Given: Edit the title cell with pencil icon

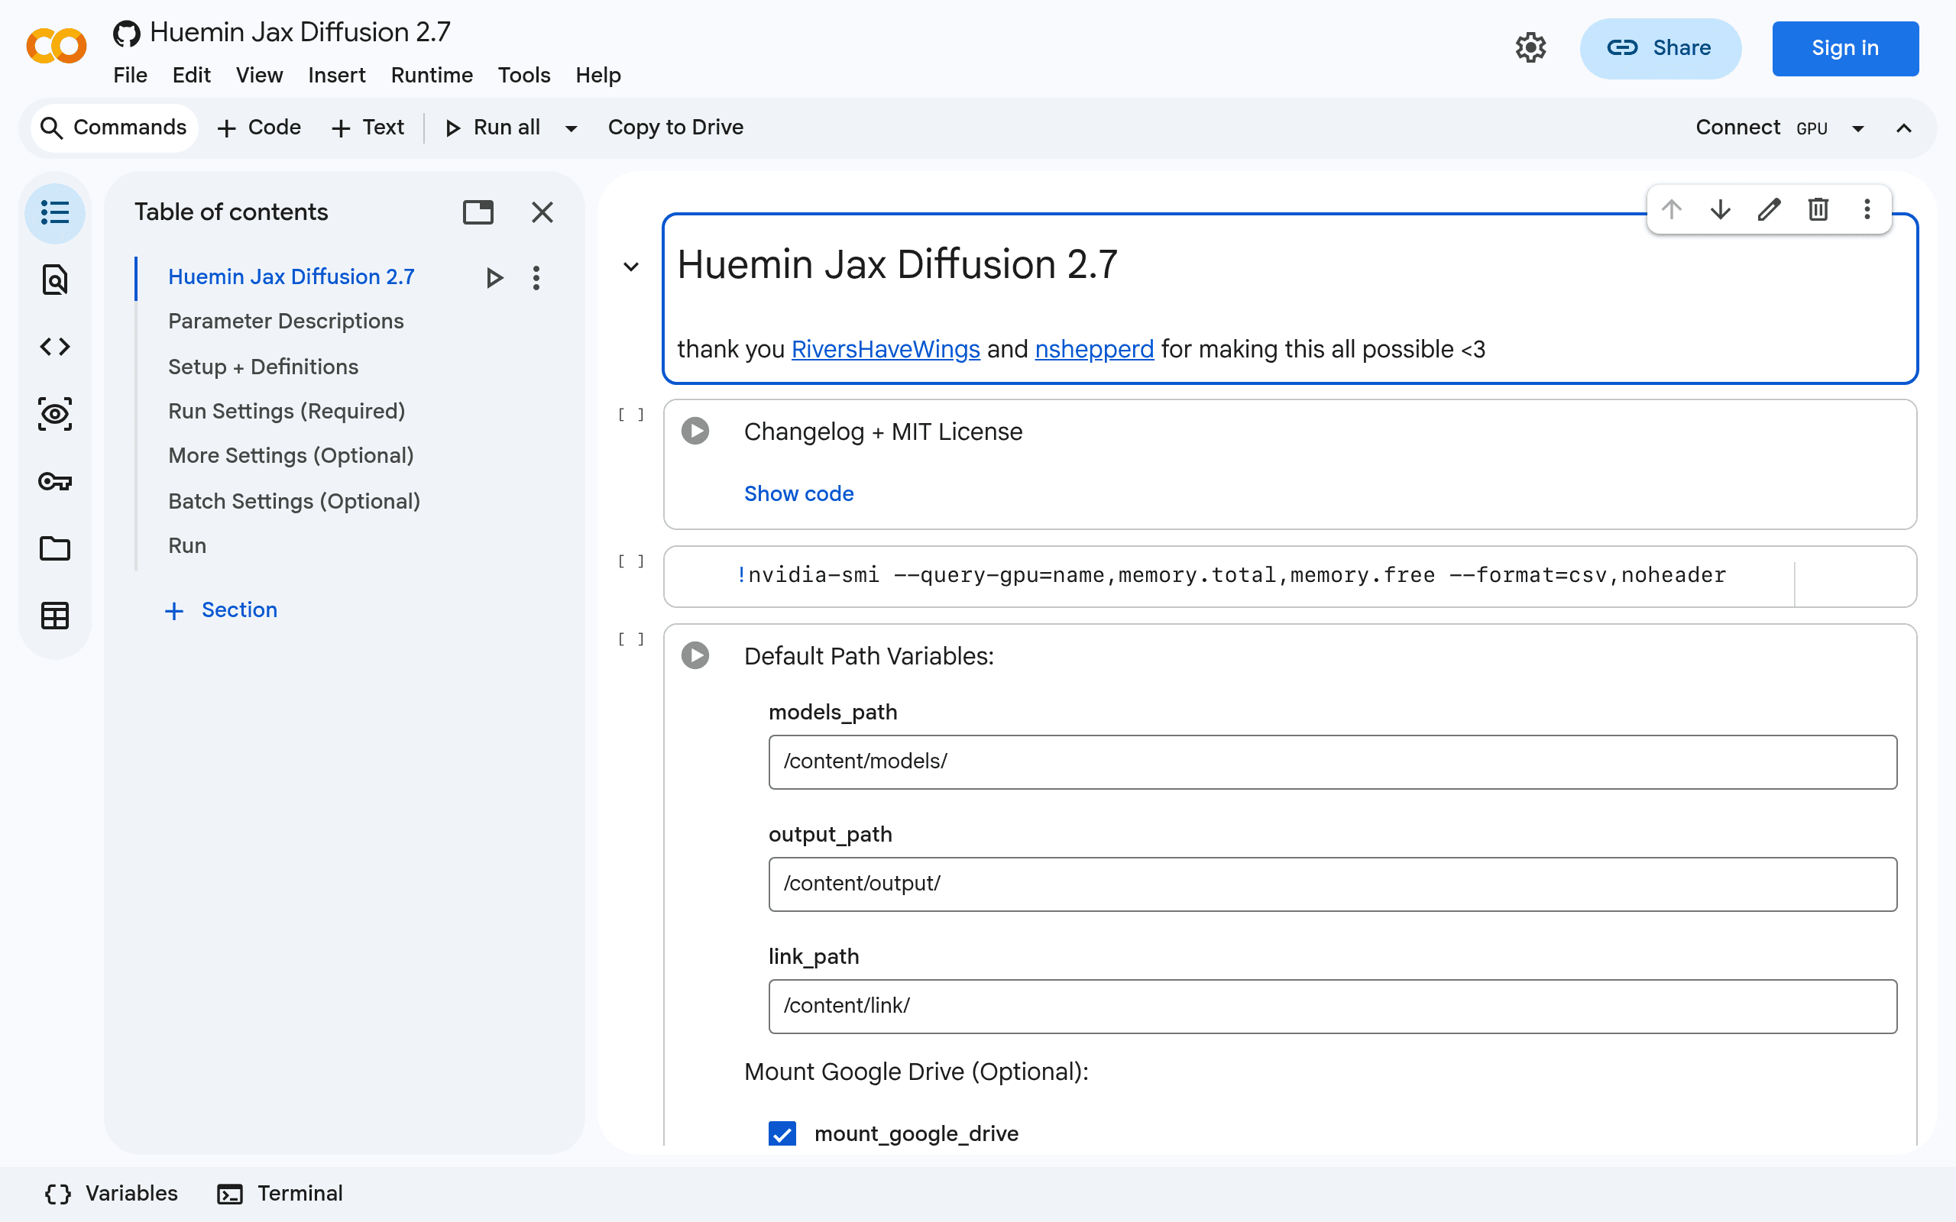Looking at the screenshot, I should pyautogui.click(x=1770, y=209).
